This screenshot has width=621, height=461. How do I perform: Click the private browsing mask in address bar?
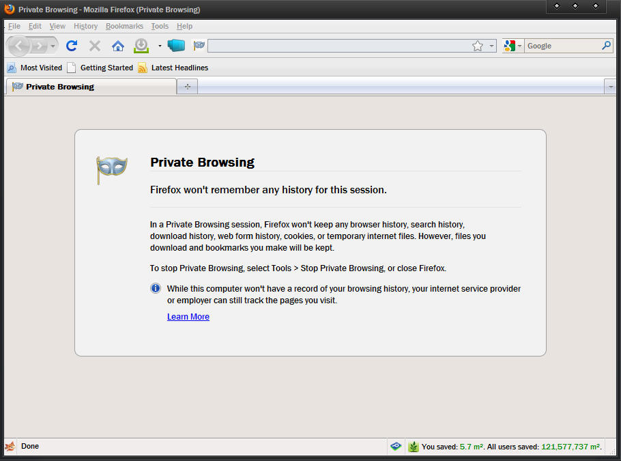pyautogui.click(x=199, y=46)
